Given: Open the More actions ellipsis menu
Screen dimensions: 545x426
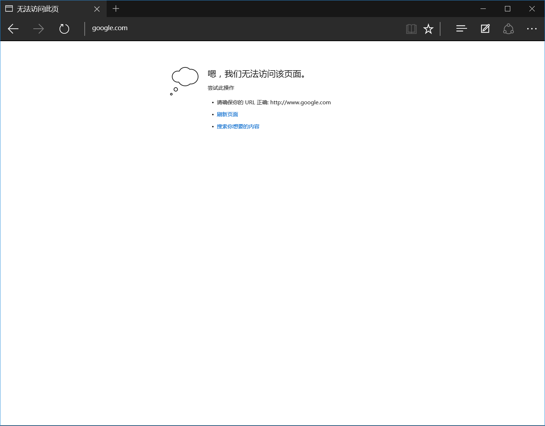Looking at the screenshot, I should (x=532, y=29).
